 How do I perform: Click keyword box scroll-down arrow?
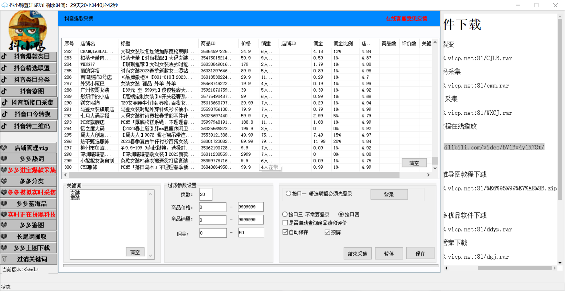pos(150,256)
